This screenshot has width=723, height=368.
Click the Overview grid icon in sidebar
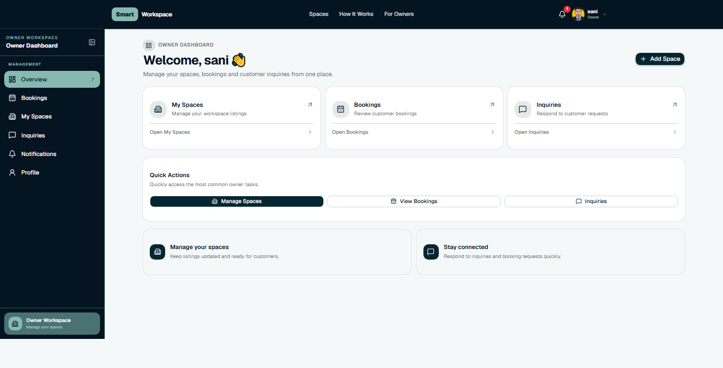coord(12,79)
